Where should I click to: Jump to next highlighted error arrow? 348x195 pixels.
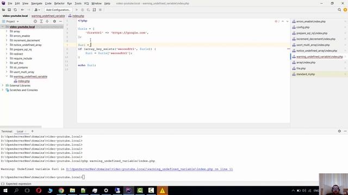pos(288,22)
